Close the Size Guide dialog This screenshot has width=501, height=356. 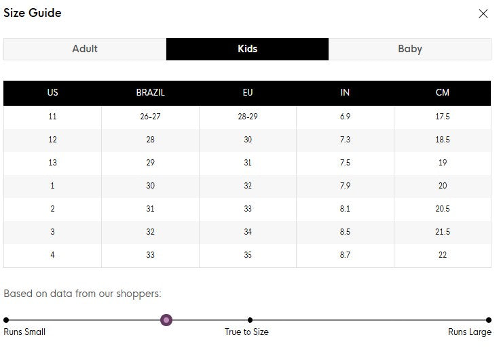pyautogui.click(x=483, y=14)
